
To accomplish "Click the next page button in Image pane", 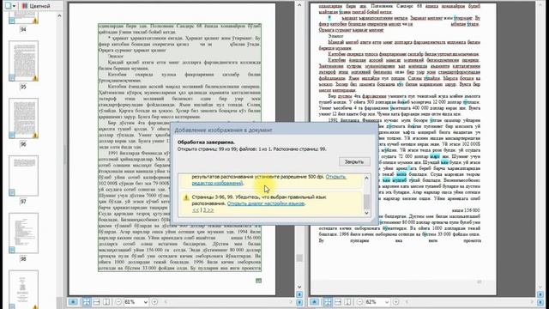I will pos(299,302).
